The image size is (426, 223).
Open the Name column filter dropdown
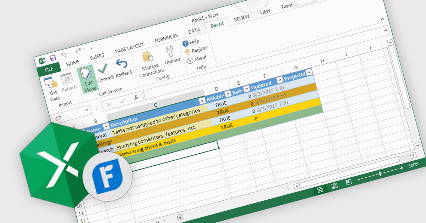(x=106, y=127)
